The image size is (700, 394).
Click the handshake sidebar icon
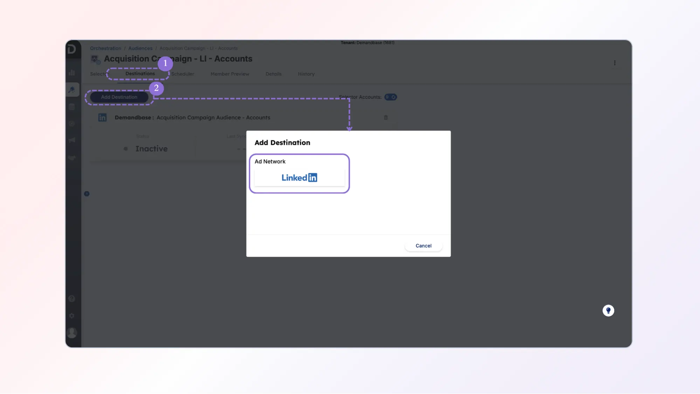72,158
